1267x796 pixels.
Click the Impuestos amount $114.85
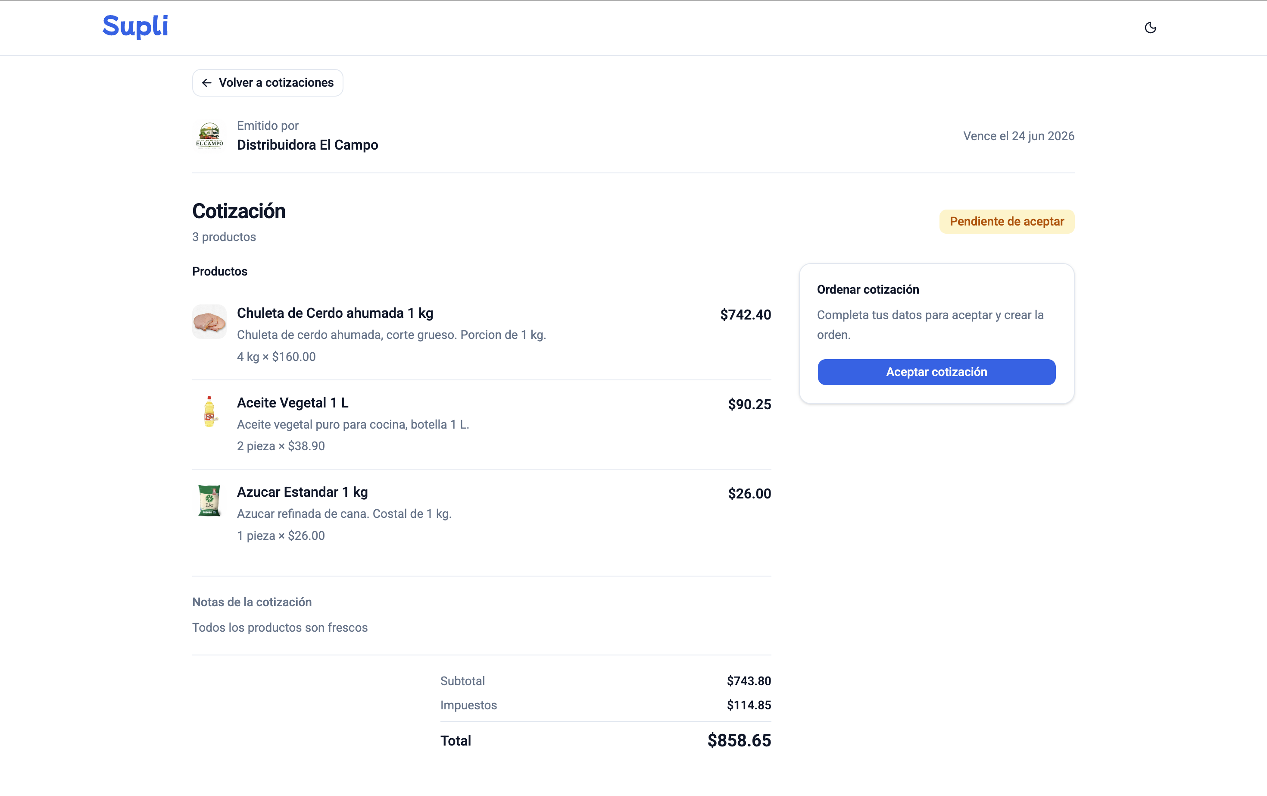pos(749,705)
